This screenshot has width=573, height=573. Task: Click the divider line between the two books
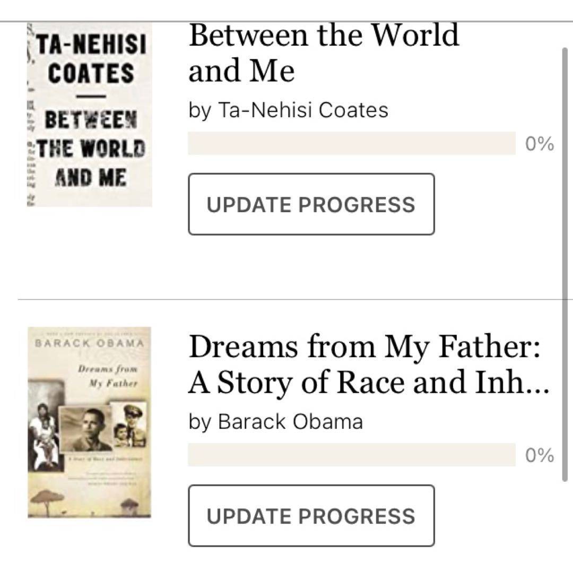tap(286, 299)
